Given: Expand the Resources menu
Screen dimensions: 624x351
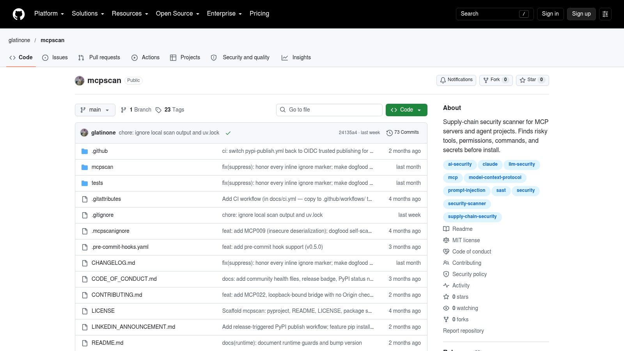Looking at the screenshot, I should point(130,14).
